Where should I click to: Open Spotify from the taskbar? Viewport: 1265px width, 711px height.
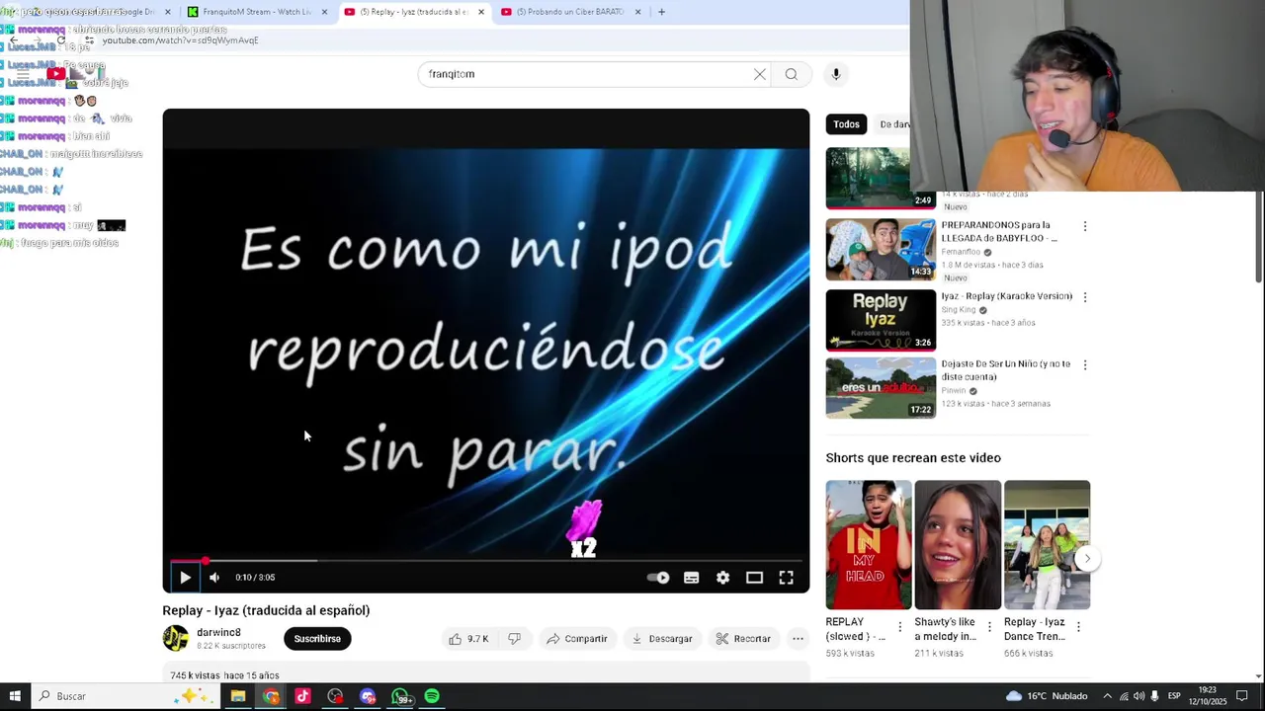432,696
